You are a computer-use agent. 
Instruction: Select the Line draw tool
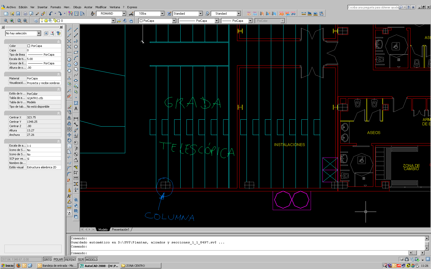pyautogui.click(x=76, y=30)
